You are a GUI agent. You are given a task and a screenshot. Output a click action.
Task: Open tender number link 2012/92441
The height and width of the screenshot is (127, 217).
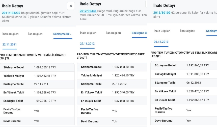point(88,11)
